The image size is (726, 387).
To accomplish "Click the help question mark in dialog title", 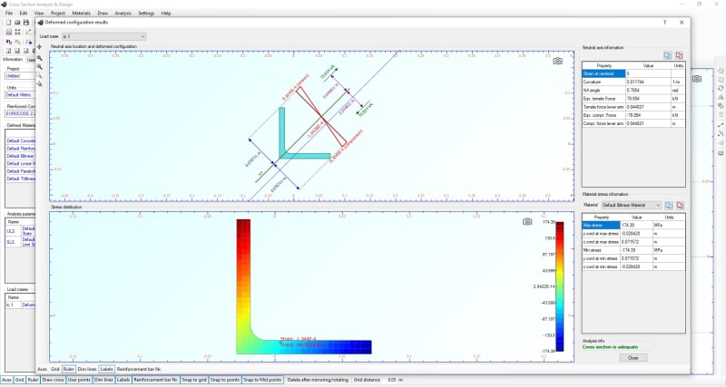I will click(x=665, y=22).
